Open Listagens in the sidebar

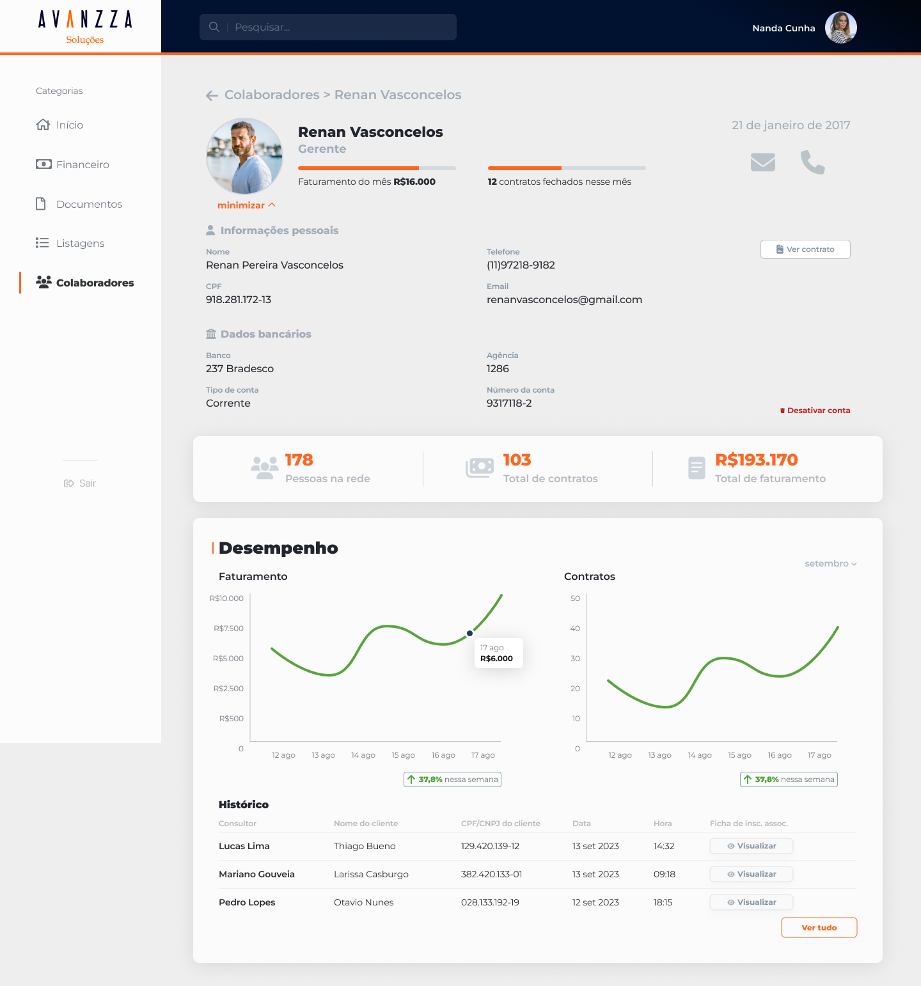pos(70,243)
